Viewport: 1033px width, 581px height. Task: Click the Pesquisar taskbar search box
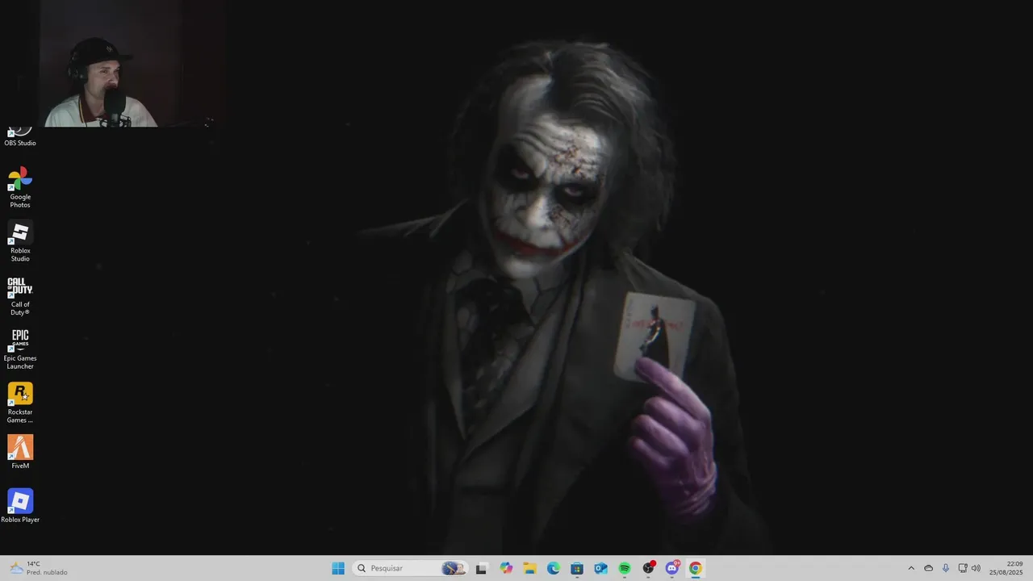point(410,568)
